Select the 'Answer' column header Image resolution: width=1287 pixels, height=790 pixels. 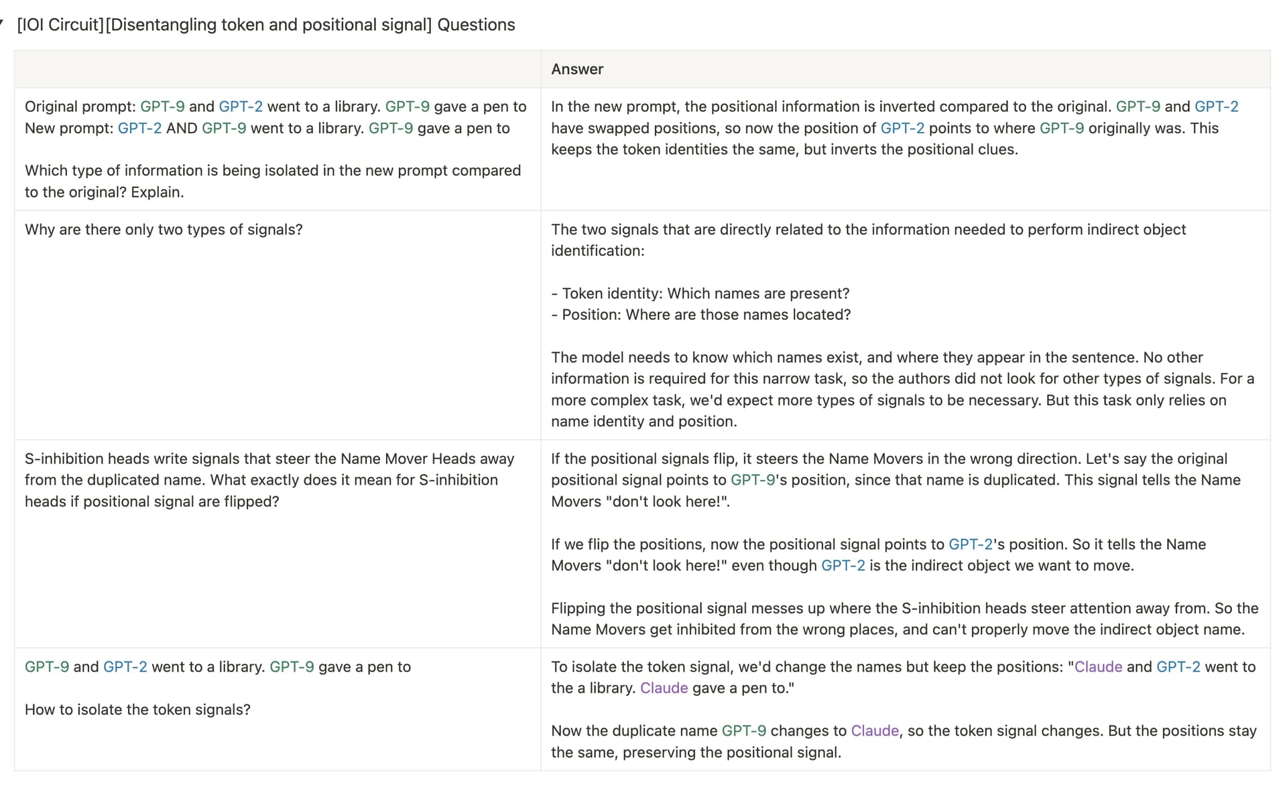tap(577, 69)
